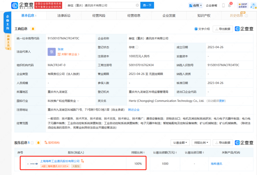Screen dimensions: 257x175
Task: Click equity structure icon after shareholder name
Action: (x=82, y=161)
